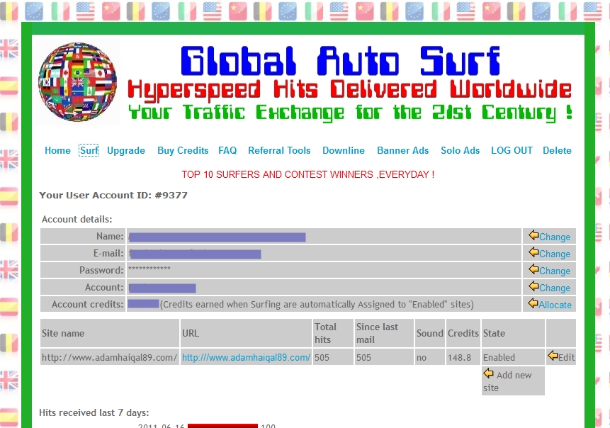Click Change link for Password row

click(x=554, y=271)
